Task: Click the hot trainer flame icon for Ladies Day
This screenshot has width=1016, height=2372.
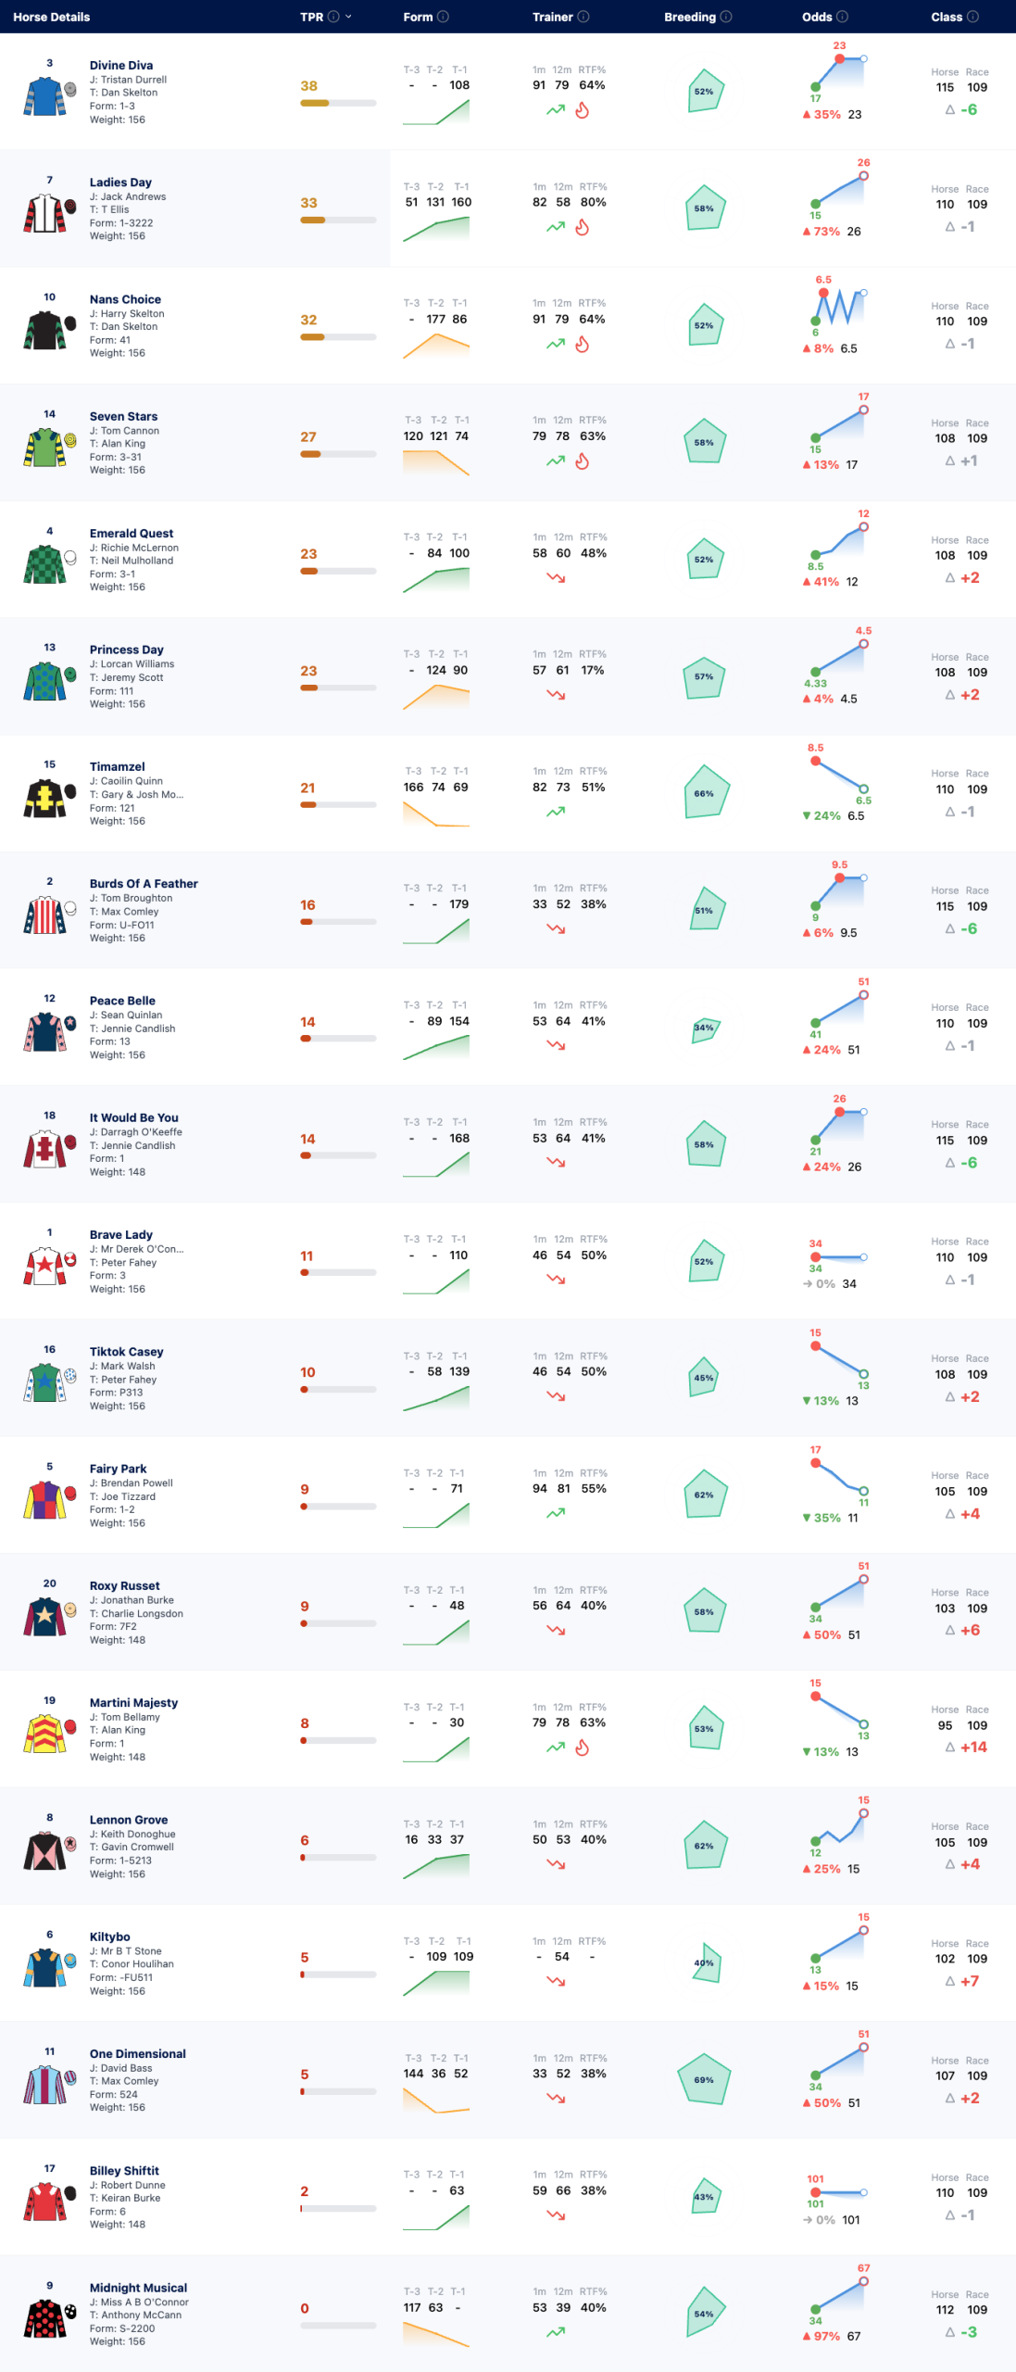Action: [x=583, y=227]
